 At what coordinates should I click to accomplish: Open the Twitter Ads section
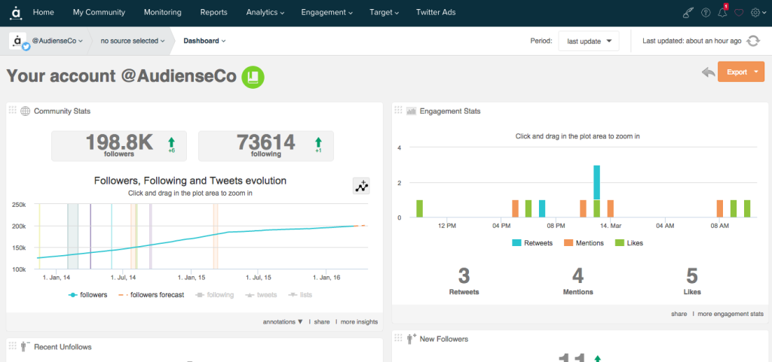(436, 12)
